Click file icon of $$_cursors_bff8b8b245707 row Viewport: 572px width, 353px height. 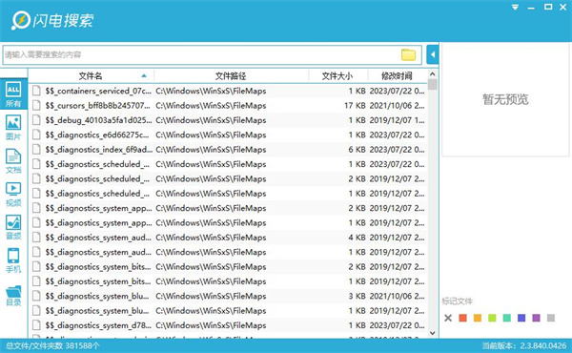[36, 106]
